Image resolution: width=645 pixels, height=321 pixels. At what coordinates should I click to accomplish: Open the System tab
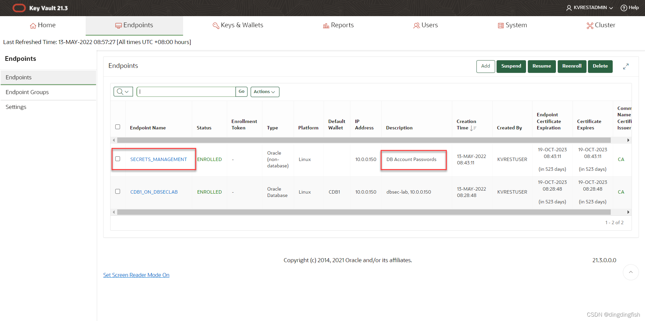click(x=512, y=25)
